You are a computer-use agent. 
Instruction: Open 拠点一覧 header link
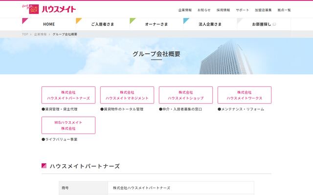tap(284, 10)
